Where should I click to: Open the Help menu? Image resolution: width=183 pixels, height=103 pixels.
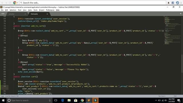(58, 10)
